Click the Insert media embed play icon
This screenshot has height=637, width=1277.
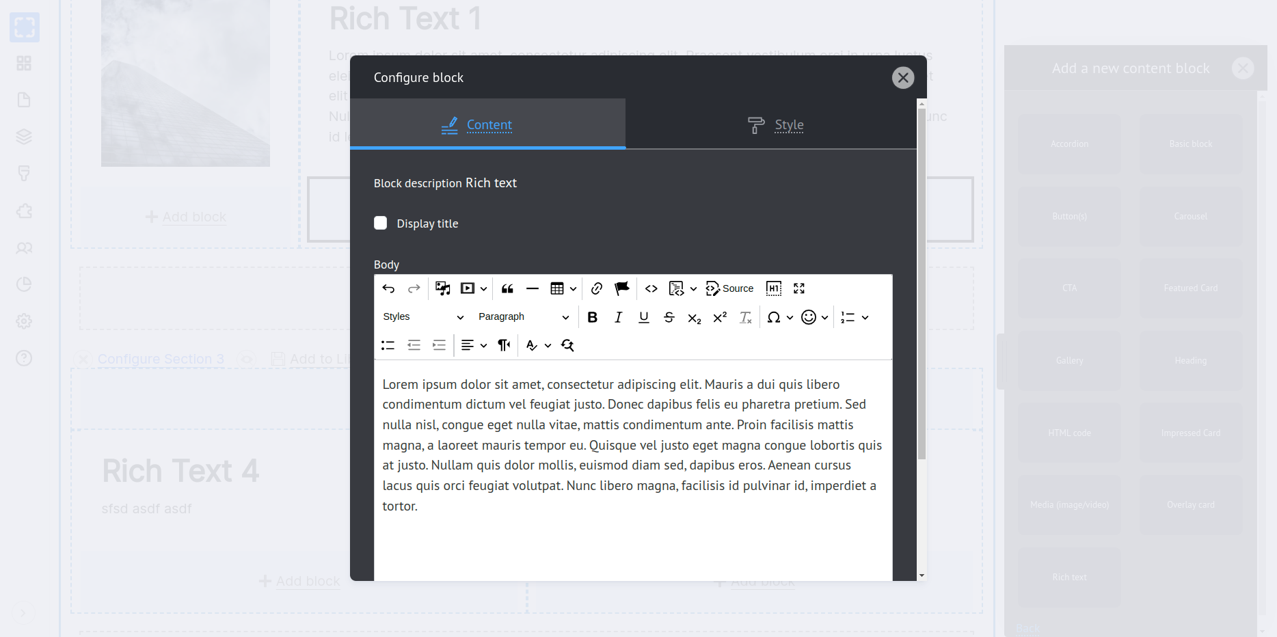(x=468, y=288)
